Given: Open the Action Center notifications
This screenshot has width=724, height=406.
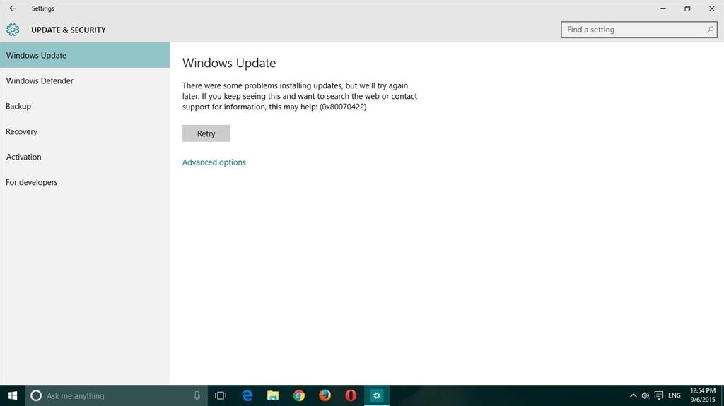Looking at the screenshot, I should point(659,396).
